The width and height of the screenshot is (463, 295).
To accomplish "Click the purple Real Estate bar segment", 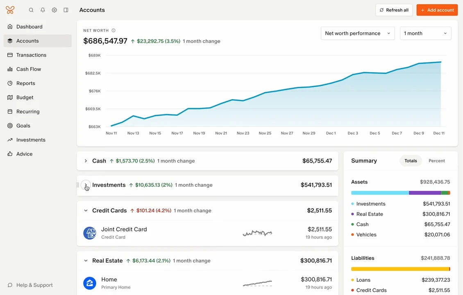I will [424, 193].
